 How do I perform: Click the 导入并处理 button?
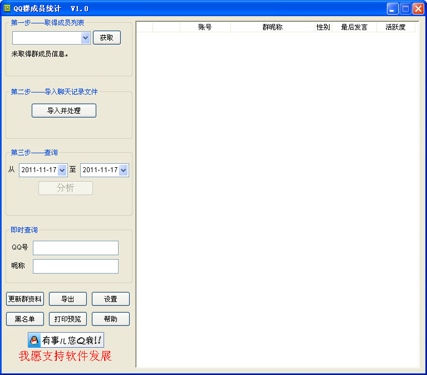64,110
